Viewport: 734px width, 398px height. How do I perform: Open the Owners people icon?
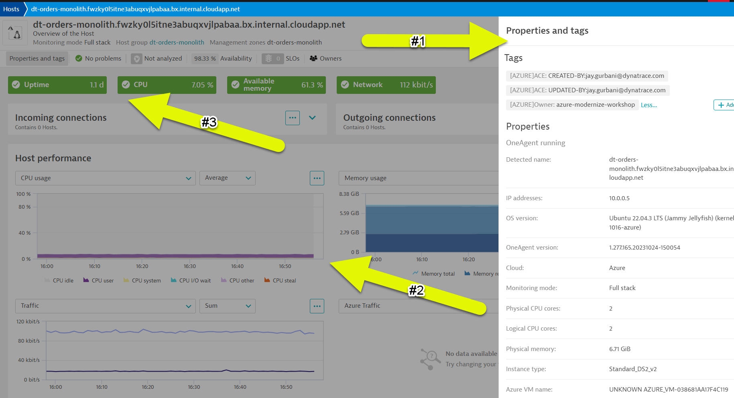tap(313, 59)
